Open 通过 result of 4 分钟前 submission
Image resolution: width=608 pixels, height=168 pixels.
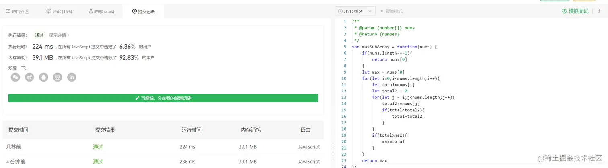click(x=98, y=162)
